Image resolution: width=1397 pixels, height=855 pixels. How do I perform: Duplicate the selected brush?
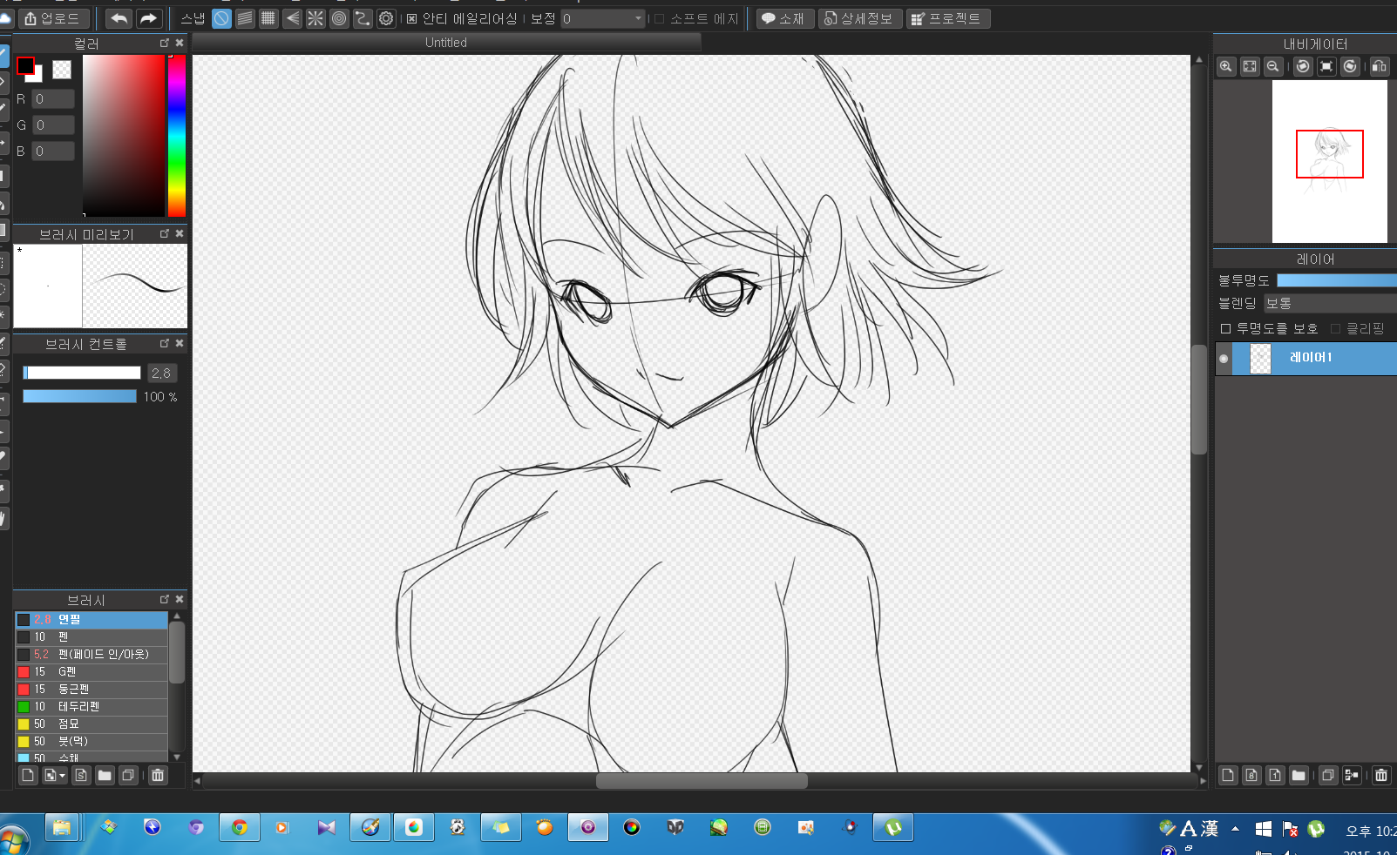[128, 775]
